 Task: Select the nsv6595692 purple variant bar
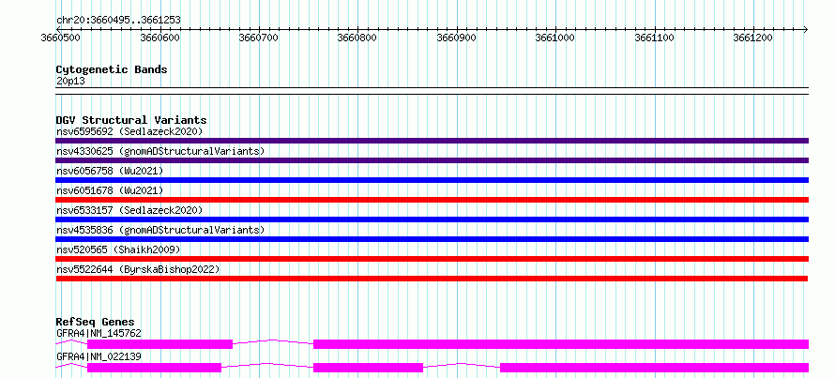[432, 141]
